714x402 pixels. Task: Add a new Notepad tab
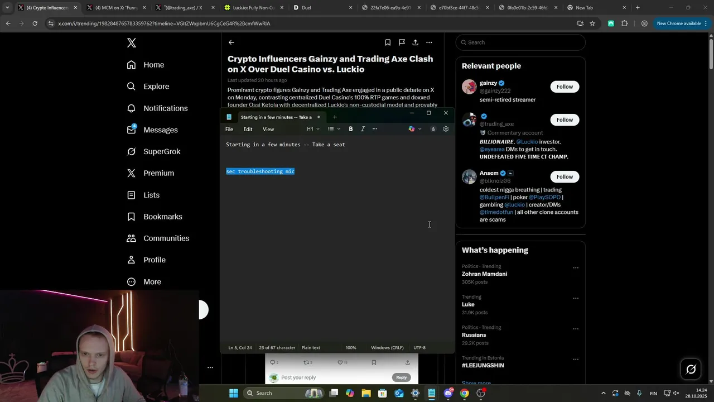(x=335, y=117)
